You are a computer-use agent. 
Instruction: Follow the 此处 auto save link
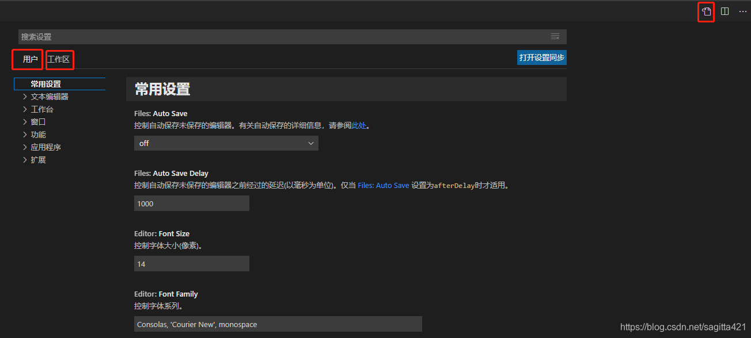[x=359, y=125]
